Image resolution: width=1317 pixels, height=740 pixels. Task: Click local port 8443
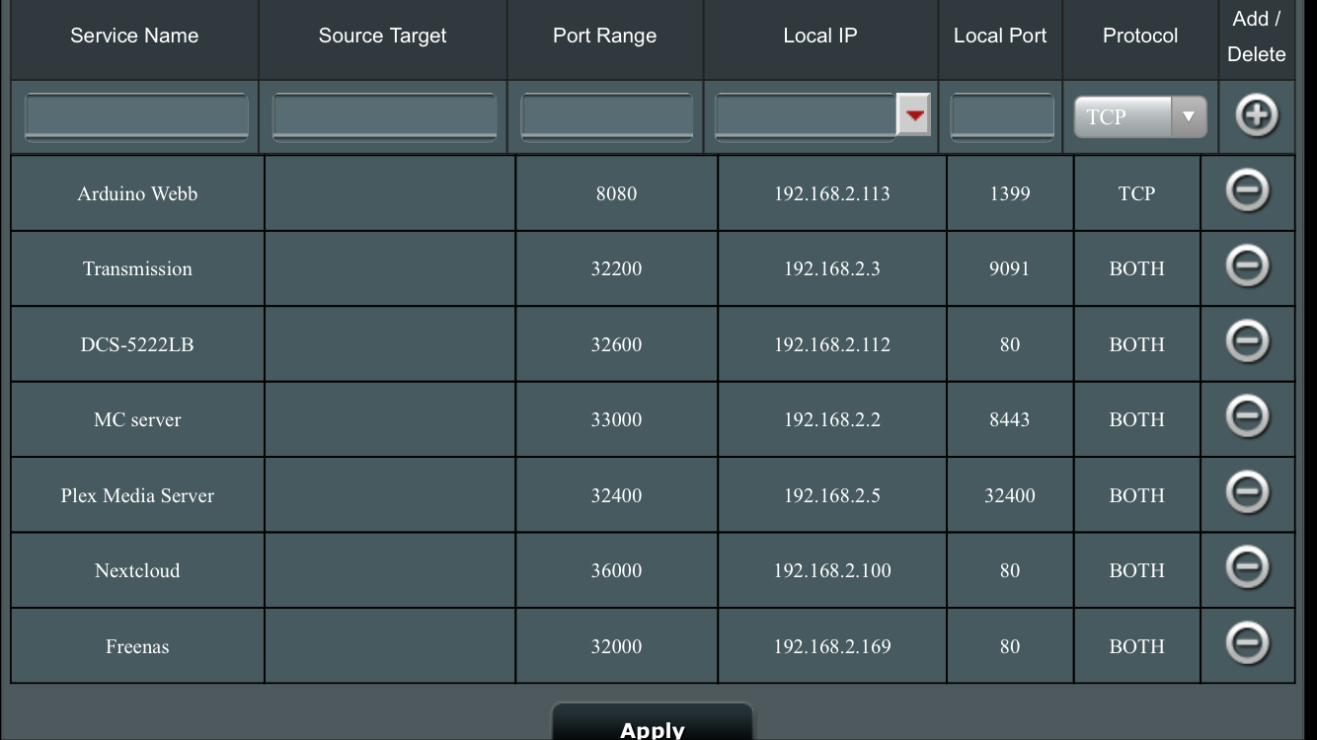pyautogui.click(x=1010, y=419)
